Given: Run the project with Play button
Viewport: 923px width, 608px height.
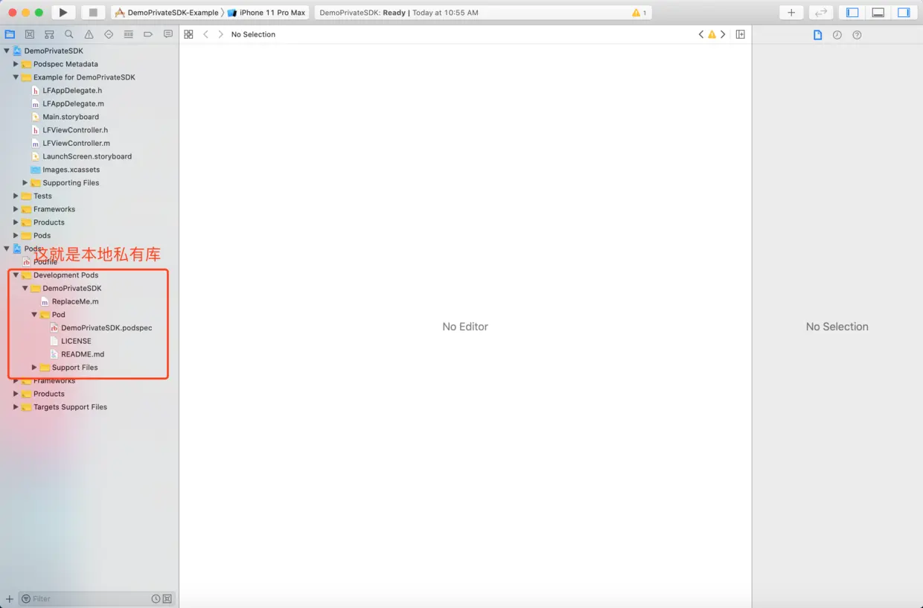Looking at the screenshot, I should [63, 13].
